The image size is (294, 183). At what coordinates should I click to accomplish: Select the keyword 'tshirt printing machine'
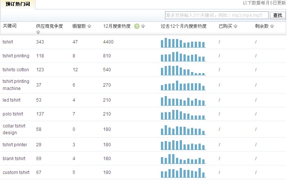[x=16, y=85]
